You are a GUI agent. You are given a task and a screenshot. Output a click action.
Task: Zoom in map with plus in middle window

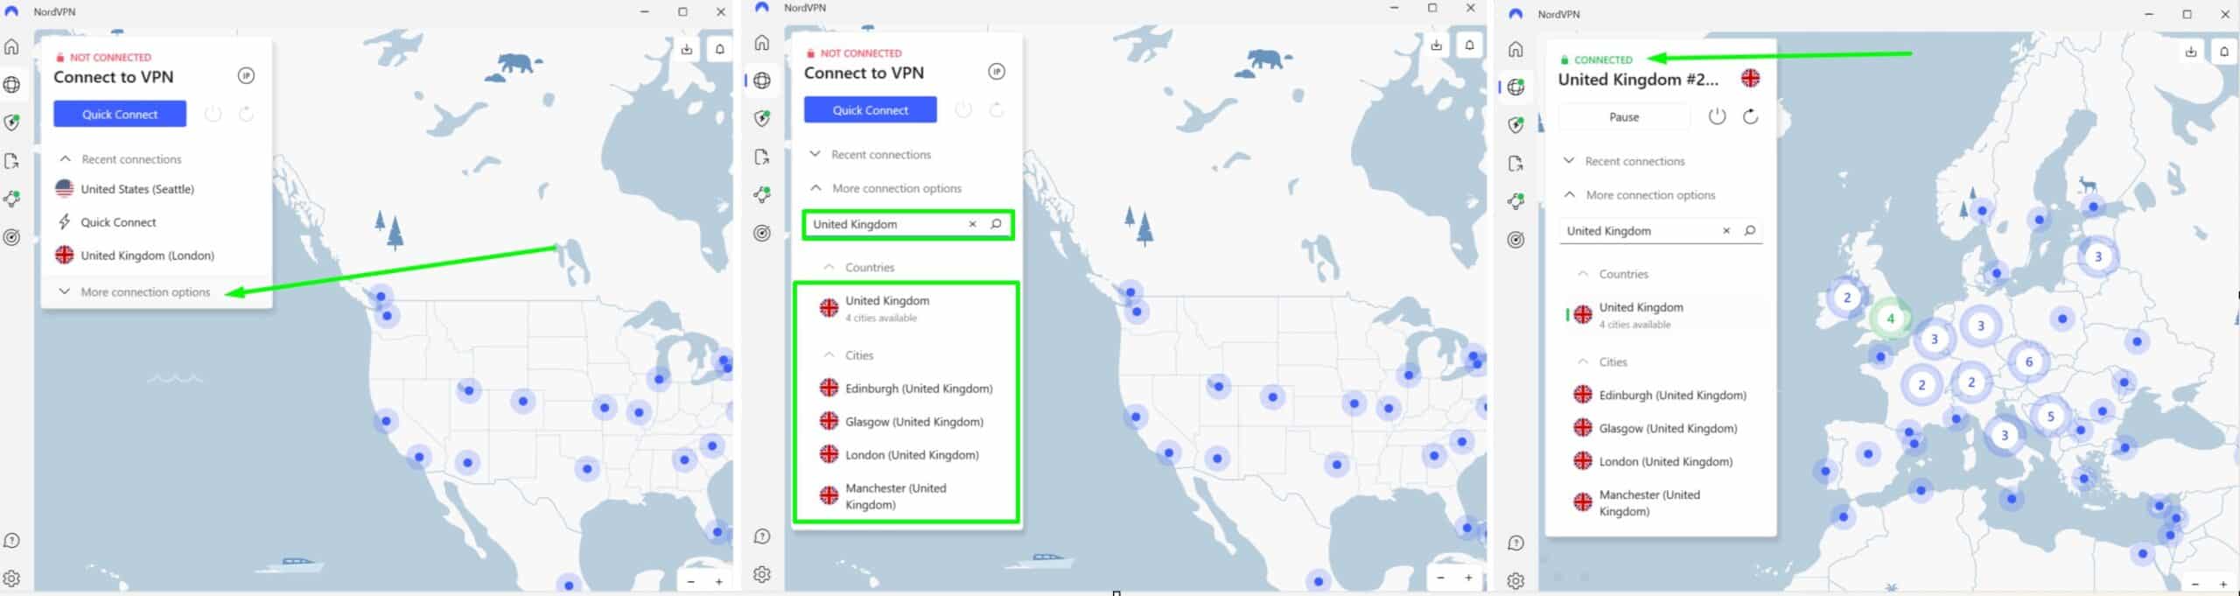coord(1469,578)
